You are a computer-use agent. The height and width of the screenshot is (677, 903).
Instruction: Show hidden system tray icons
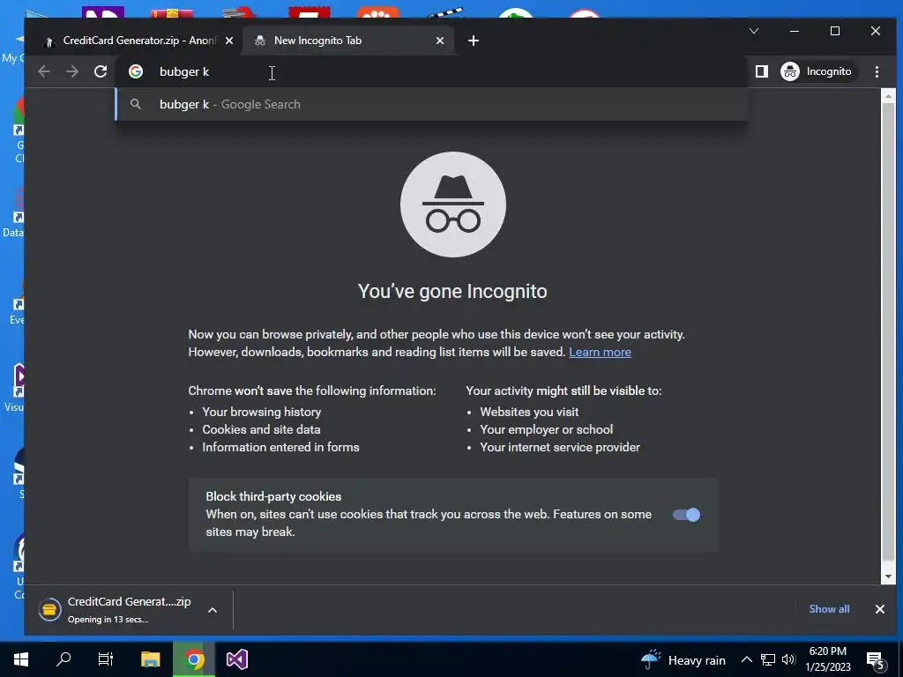(746, 659)
